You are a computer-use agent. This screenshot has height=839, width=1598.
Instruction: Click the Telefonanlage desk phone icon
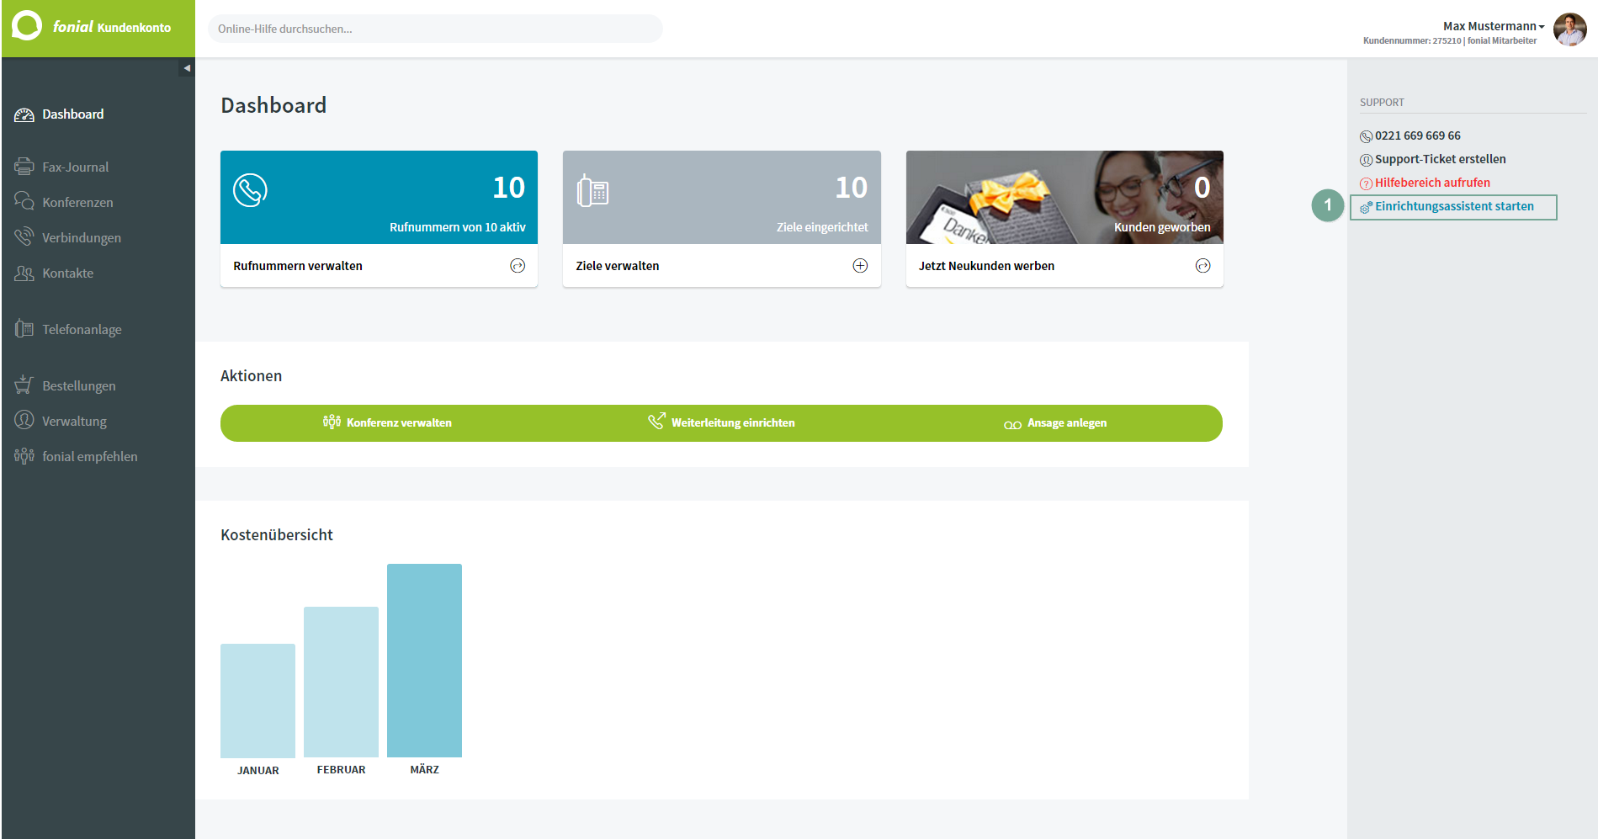[24, 329]
